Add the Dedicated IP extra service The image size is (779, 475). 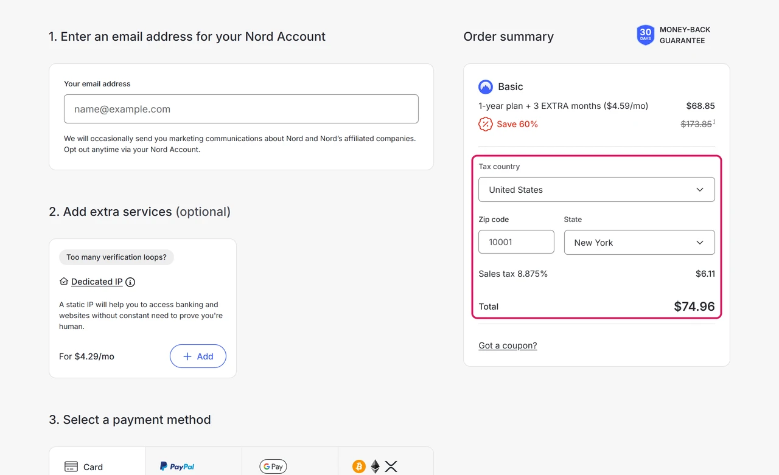pyautogui.click(x=198, y=356)
